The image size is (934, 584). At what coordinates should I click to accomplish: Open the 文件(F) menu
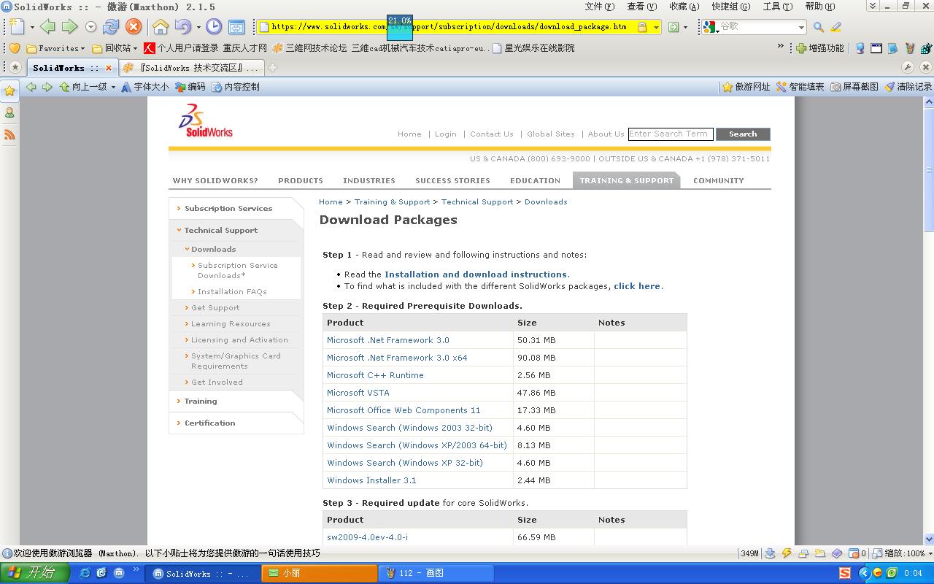(599, 6)
